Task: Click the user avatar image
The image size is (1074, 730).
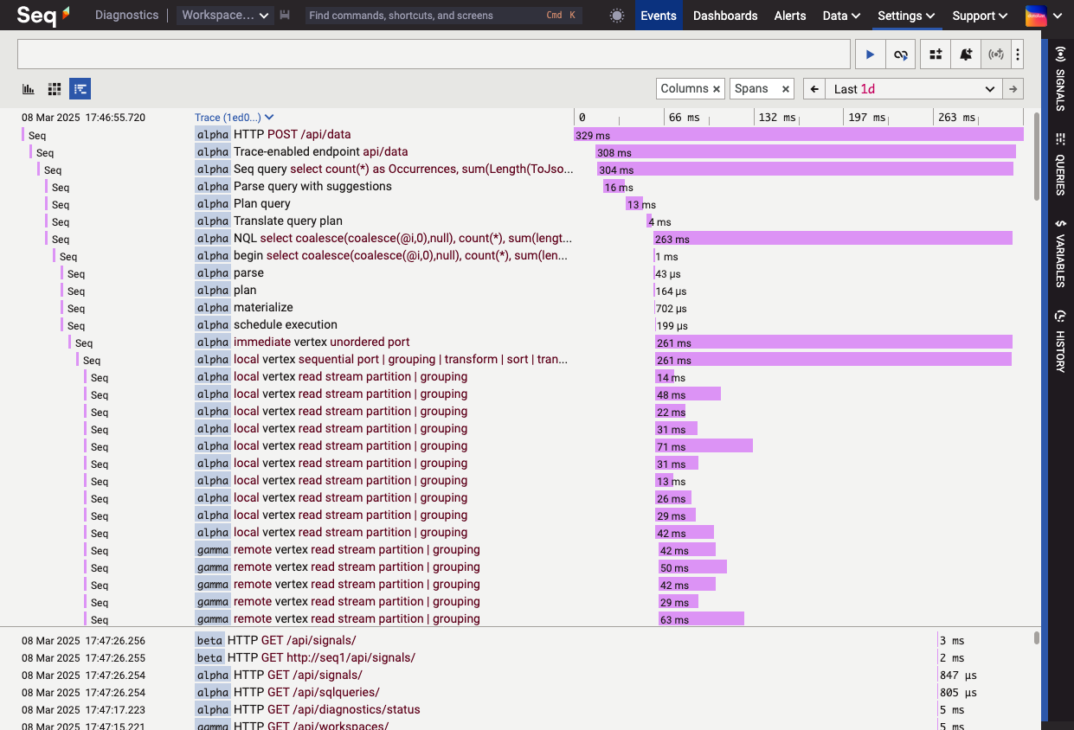Action: tap(1035, 16)
